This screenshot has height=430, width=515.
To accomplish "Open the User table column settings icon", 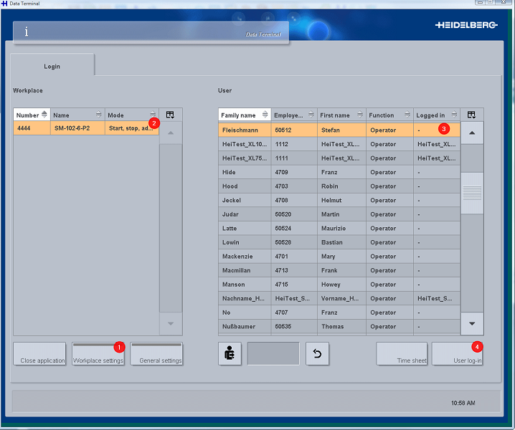I will (x=471, y=115).
